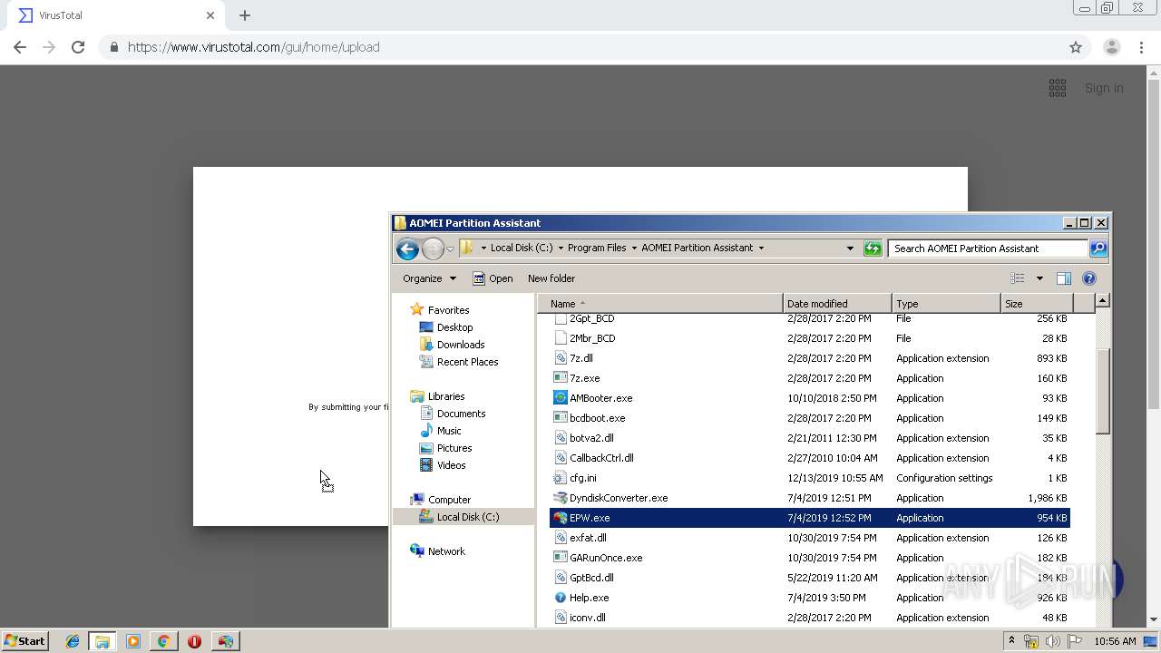Image resolution: width=1161 pixels, height=653 pixels.
Task: Select cfg.ini configuration file
Action: point(582,478)
